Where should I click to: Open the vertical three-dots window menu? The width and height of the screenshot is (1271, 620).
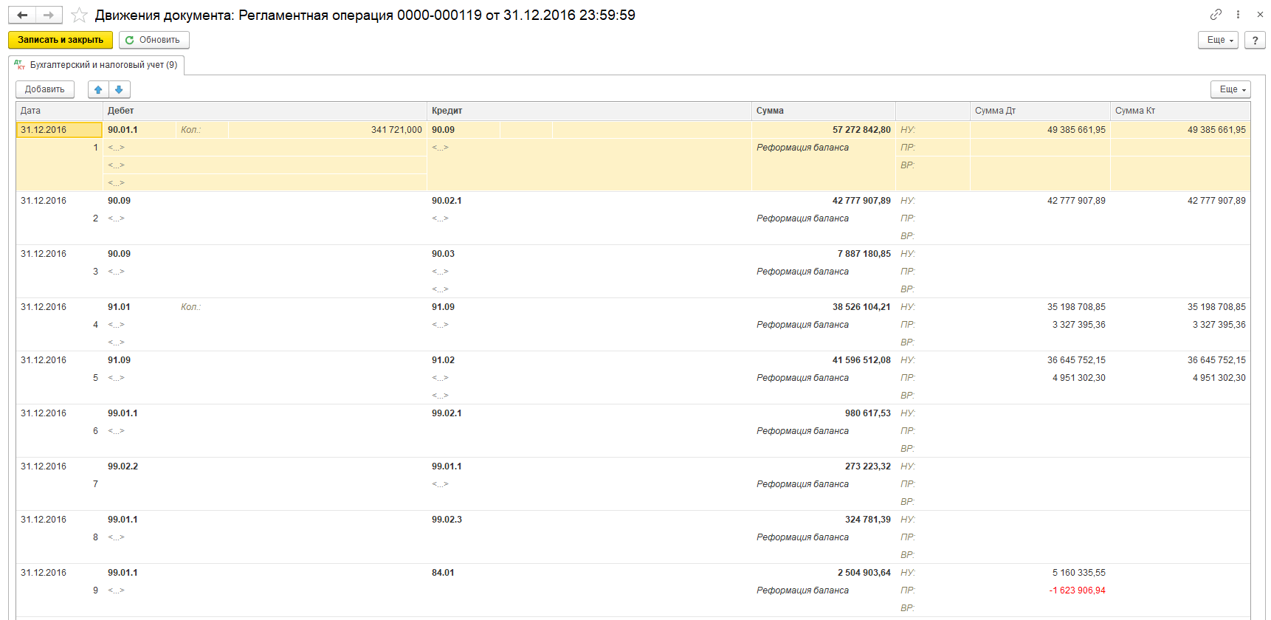[1238, 15]
